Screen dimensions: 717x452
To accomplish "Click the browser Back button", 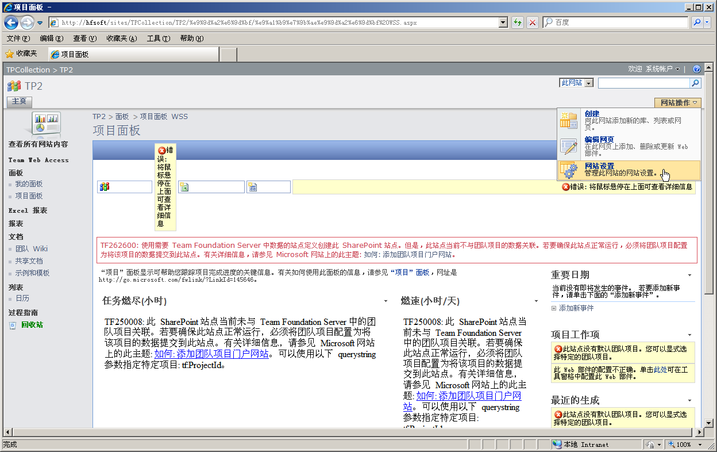I will 11,22.
